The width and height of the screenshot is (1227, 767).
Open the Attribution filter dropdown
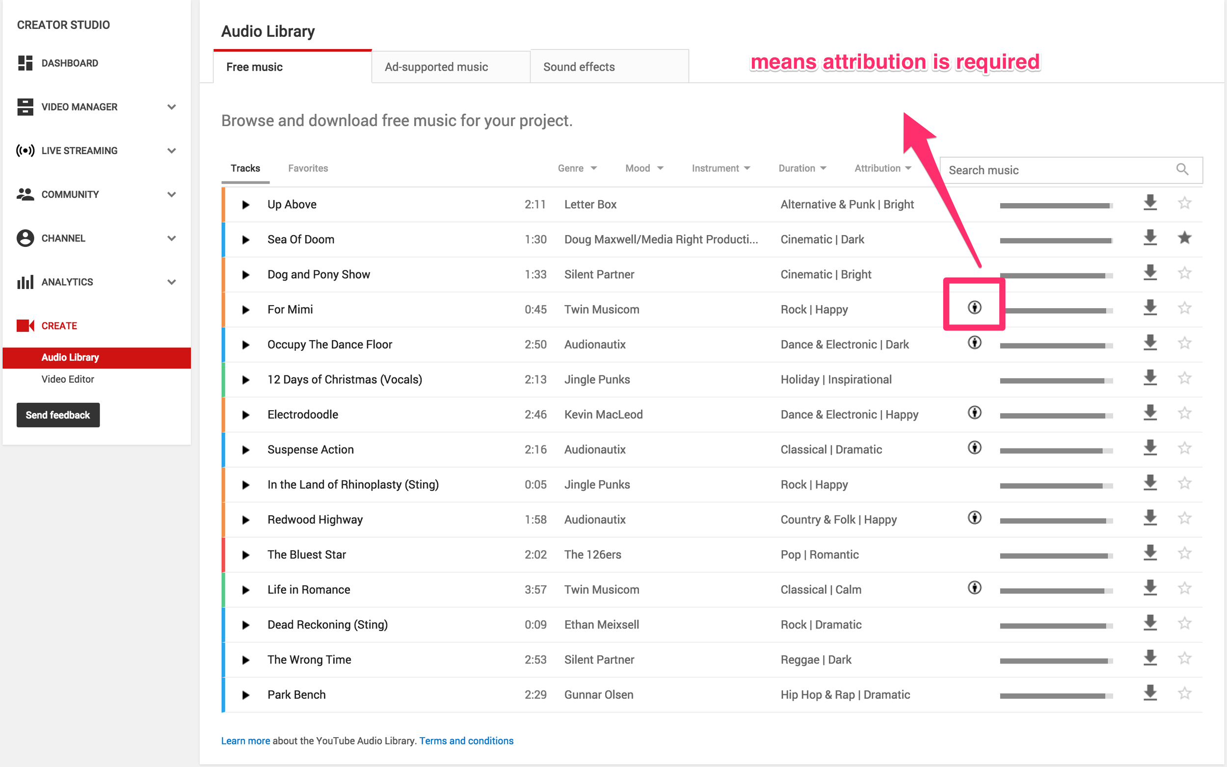[x=883, y=168]
